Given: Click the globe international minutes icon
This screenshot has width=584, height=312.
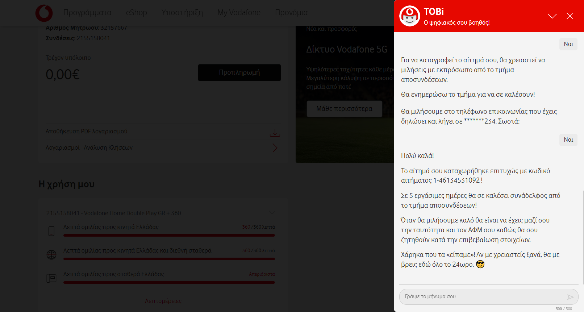Looking at the screenshot, I should 51,255.
